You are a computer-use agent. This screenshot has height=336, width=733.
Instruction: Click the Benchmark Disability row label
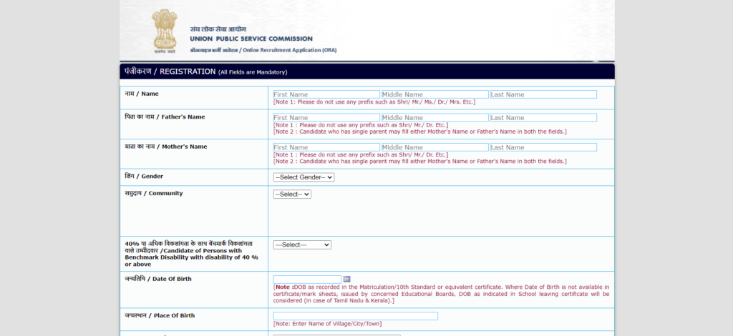click(x=191, y=254)
